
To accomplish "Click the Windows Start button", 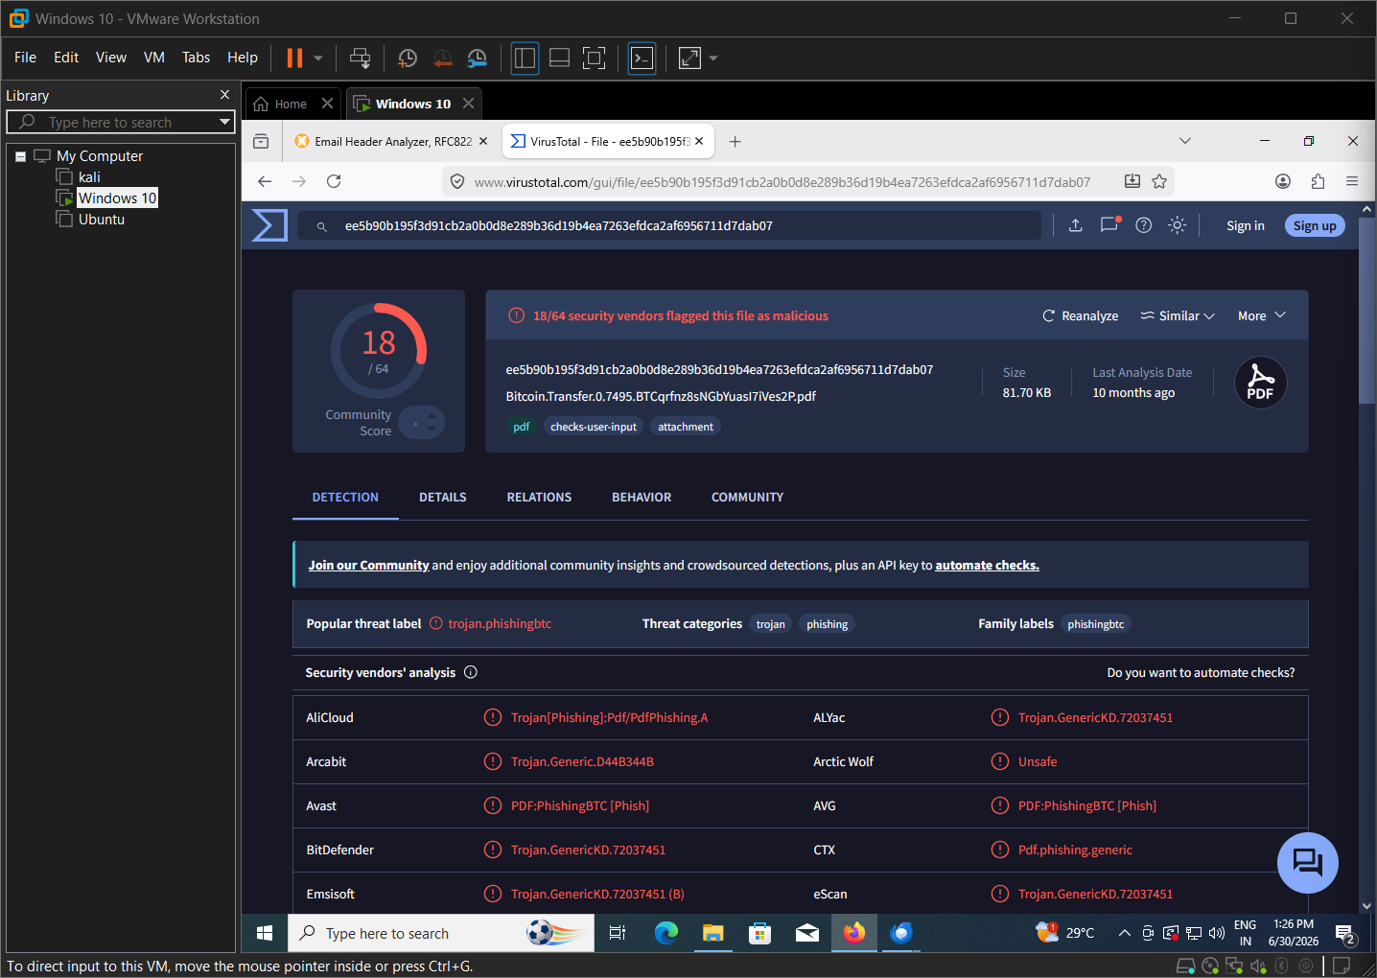I will 265,933.
